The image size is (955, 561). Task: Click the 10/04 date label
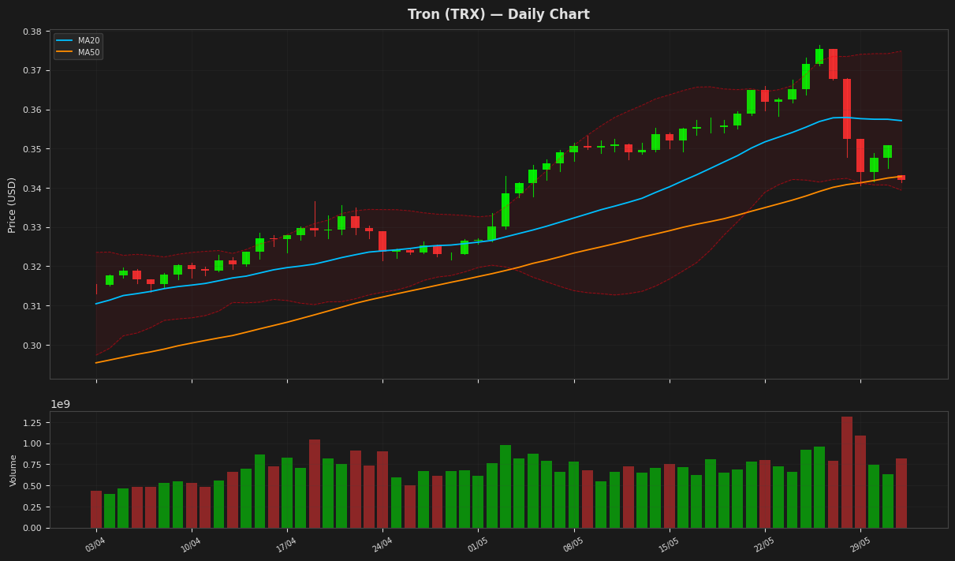pos(191,545)
